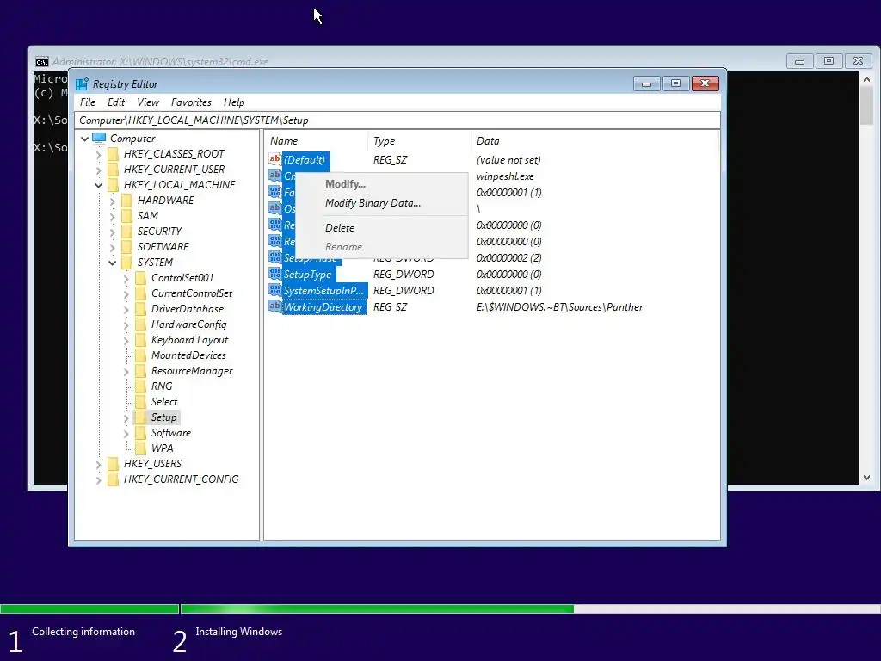Viewport: 881px width, 661px height.
Task: Click the SECURITY folder icon
Action: [127, 232]
